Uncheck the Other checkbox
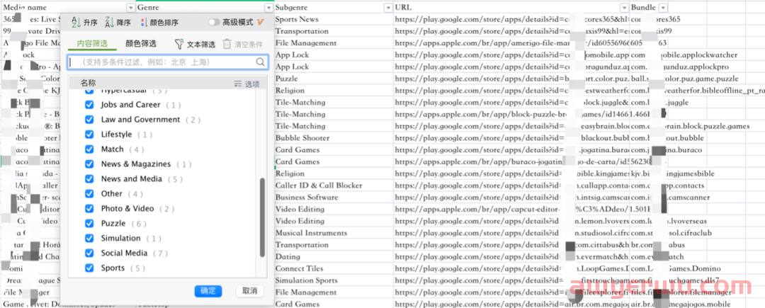 click(89, 194)
